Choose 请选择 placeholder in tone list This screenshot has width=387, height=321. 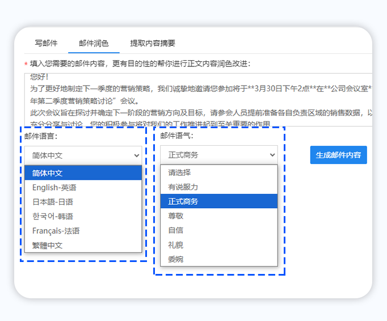click(218, 172)
